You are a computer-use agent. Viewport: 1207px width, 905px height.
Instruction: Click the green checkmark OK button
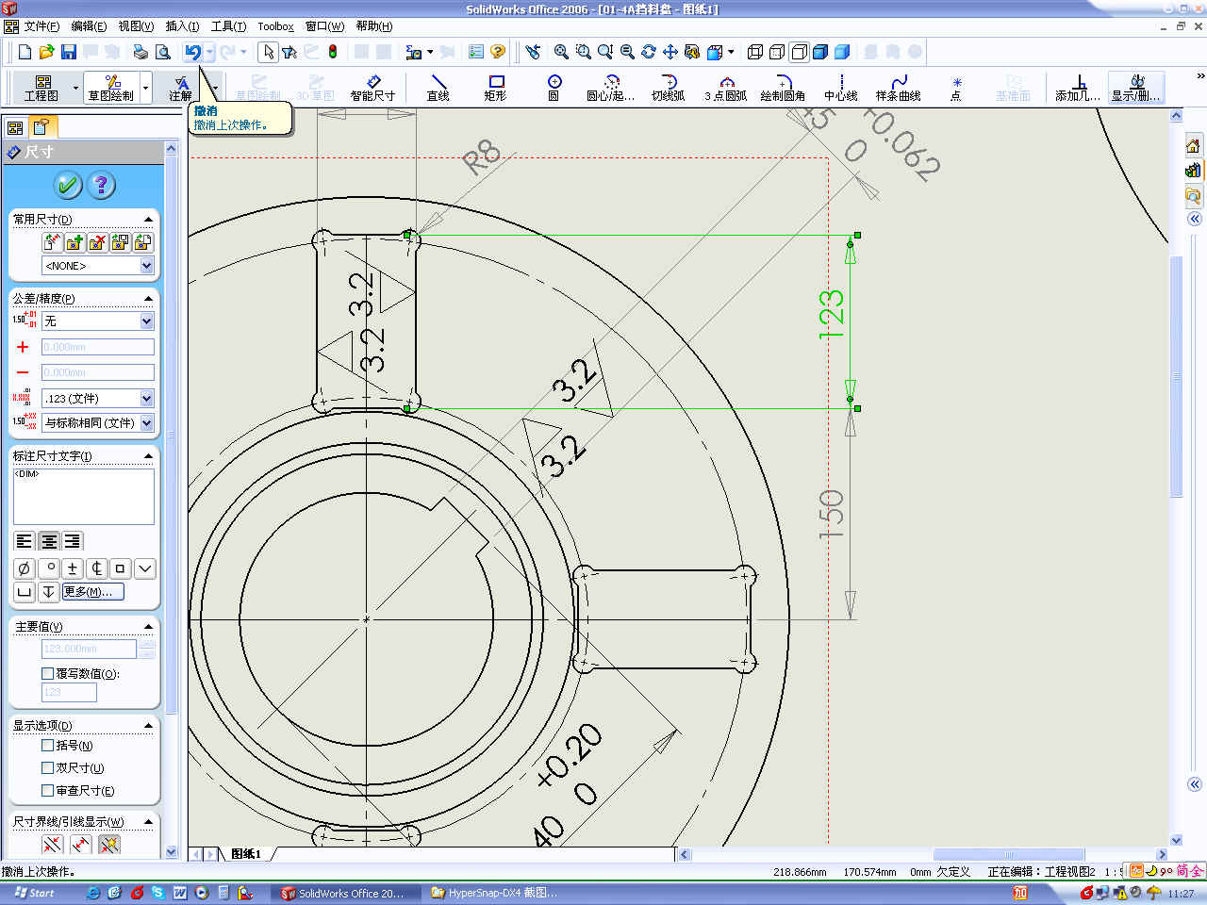[68, 185]
